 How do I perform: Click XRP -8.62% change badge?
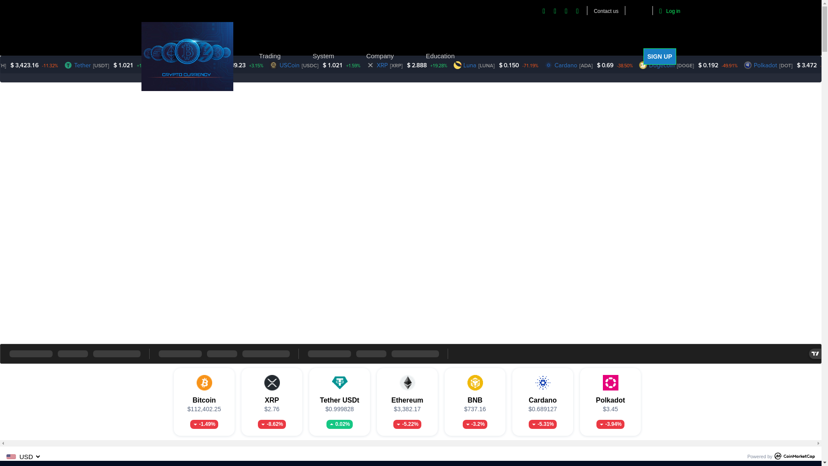coord(272,425)
